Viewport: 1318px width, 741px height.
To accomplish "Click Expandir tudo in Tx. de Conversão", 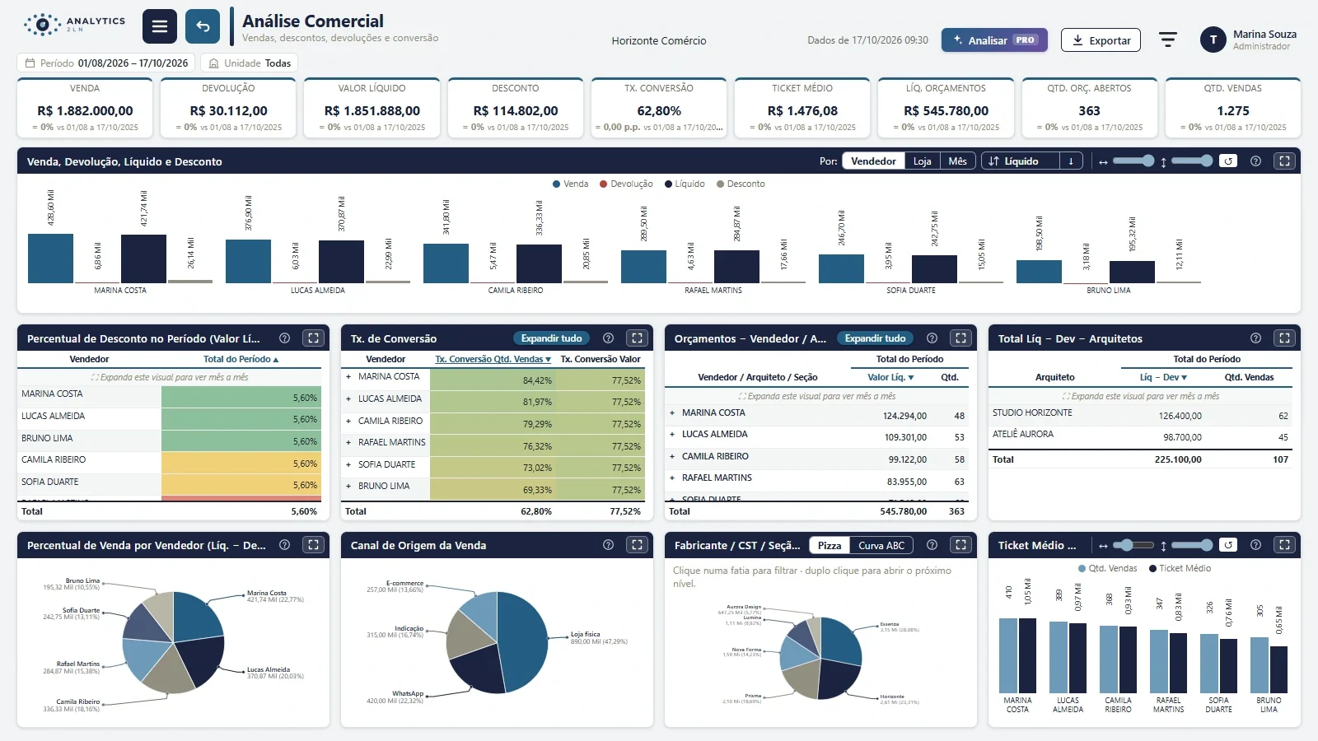I will pos(551,338).
